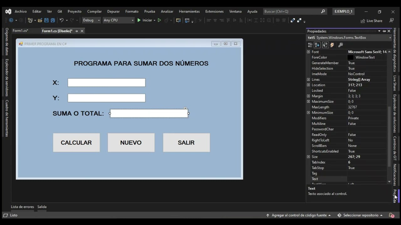The height and width of the screenshot is (225, 401).
Task: Click the Y textbox on the form
Action: 107,98
